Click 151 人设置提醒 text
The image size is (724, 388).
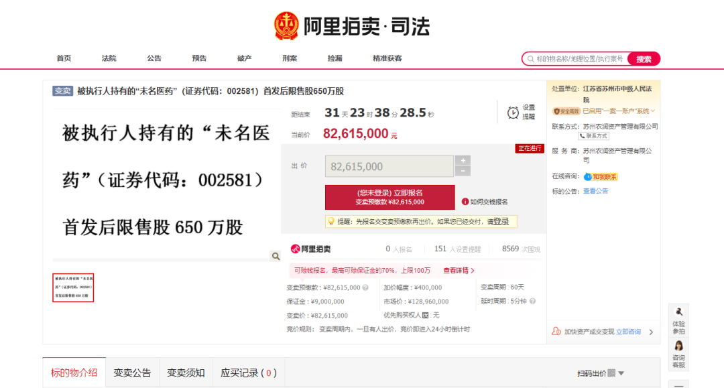tap(457, 249)
